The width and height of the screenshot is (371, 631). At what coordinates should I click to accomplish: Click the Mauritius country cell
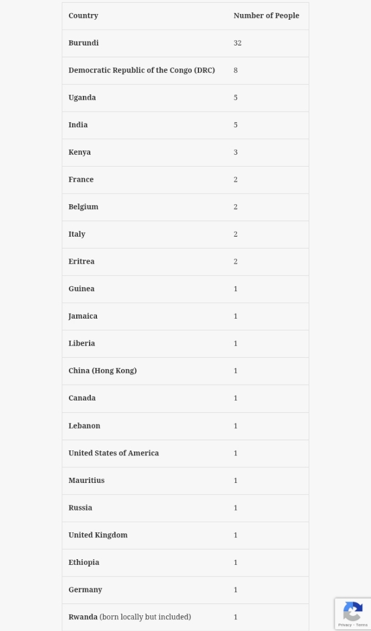tap(87, 481)
